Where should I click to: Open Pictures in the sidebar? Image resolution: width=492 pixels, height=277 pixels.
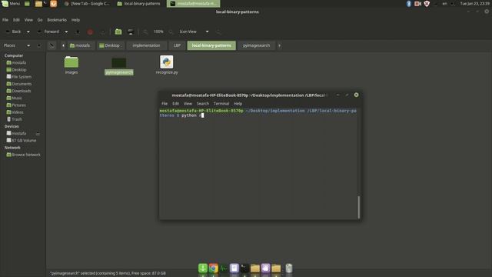click(16, 105)
